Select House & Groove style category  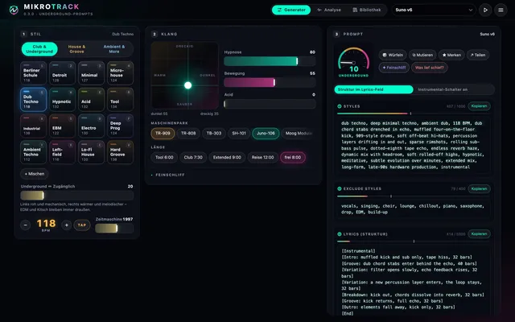(76, 49)
